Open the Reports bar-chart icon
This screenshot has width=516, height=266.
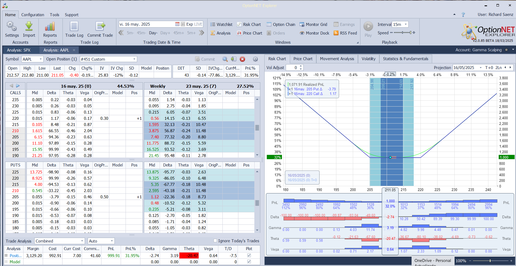coord(50,26)
